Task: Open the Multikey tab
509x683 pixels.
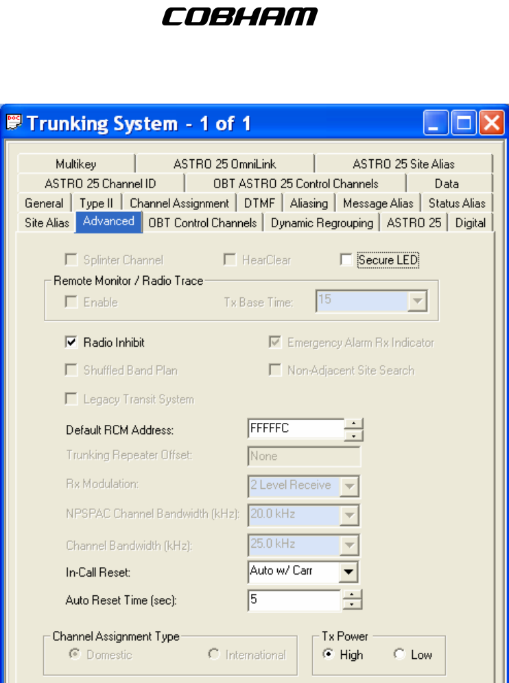Action: [x=76, y=164]
